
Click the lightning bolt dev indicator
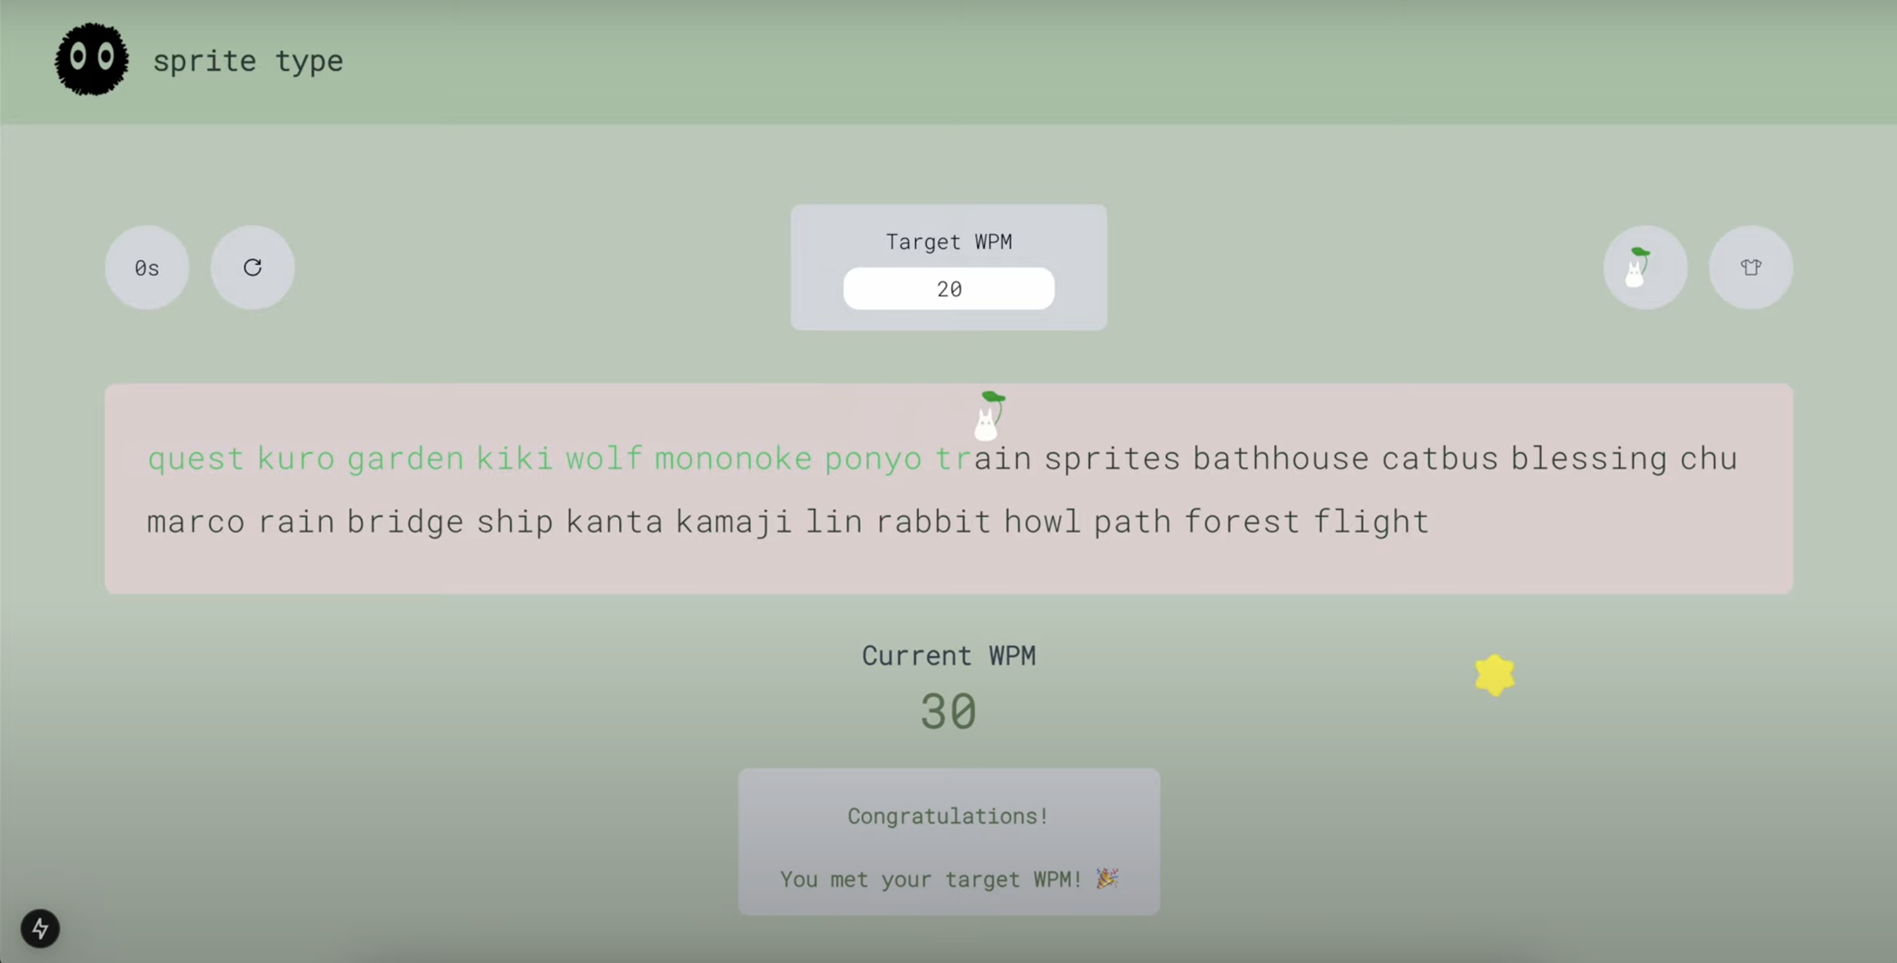click(x=40, y=929)
